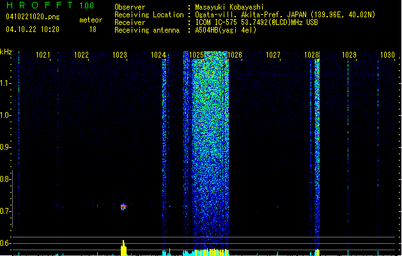
Task: Click the A504HB(yagi 4el) antenna text
Action: point(226,30)
